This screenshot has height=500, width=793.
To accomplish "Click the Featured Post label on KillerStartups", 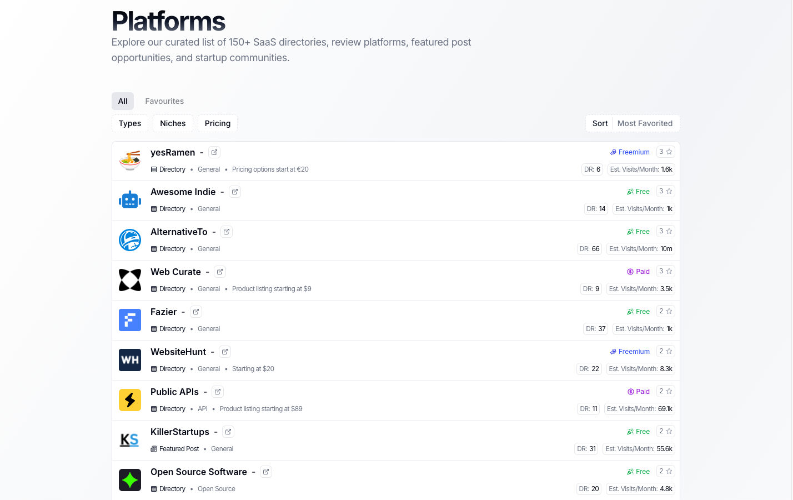I will click(175, 449).
